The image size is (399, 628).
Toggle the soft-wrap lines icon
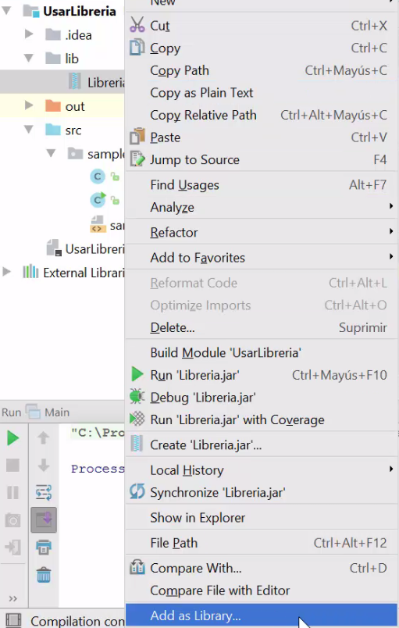click(x=44, y=493)
